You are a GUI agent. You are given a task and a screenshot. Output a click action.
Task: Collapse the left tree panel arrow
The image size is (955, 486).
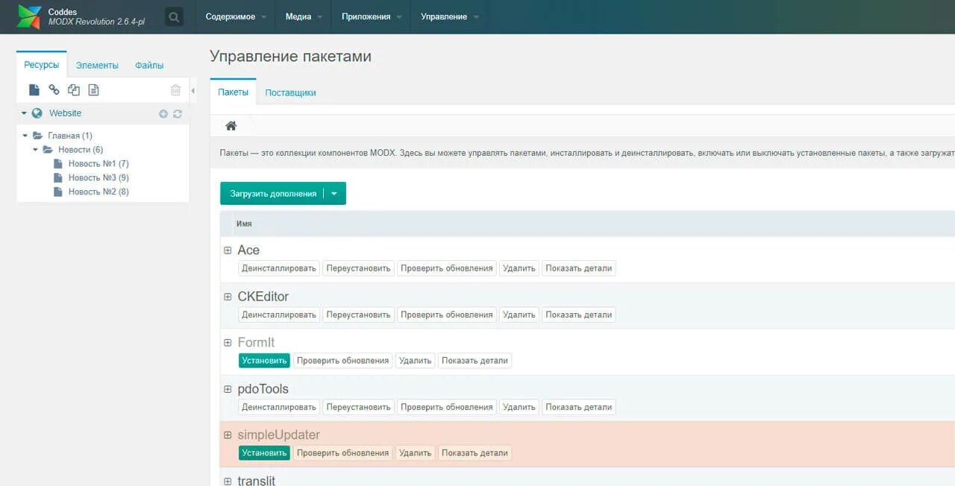coord(193,91)
